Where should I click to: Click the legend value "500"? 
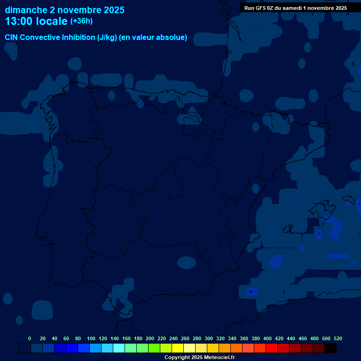[x=326, y=338]
